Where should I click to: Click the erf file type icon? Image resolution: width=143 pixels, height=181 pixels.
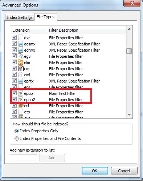pos(21,106)
